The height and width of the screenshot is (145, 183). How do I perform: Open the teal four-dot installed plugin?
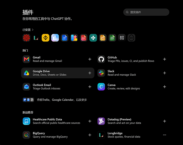93,38
